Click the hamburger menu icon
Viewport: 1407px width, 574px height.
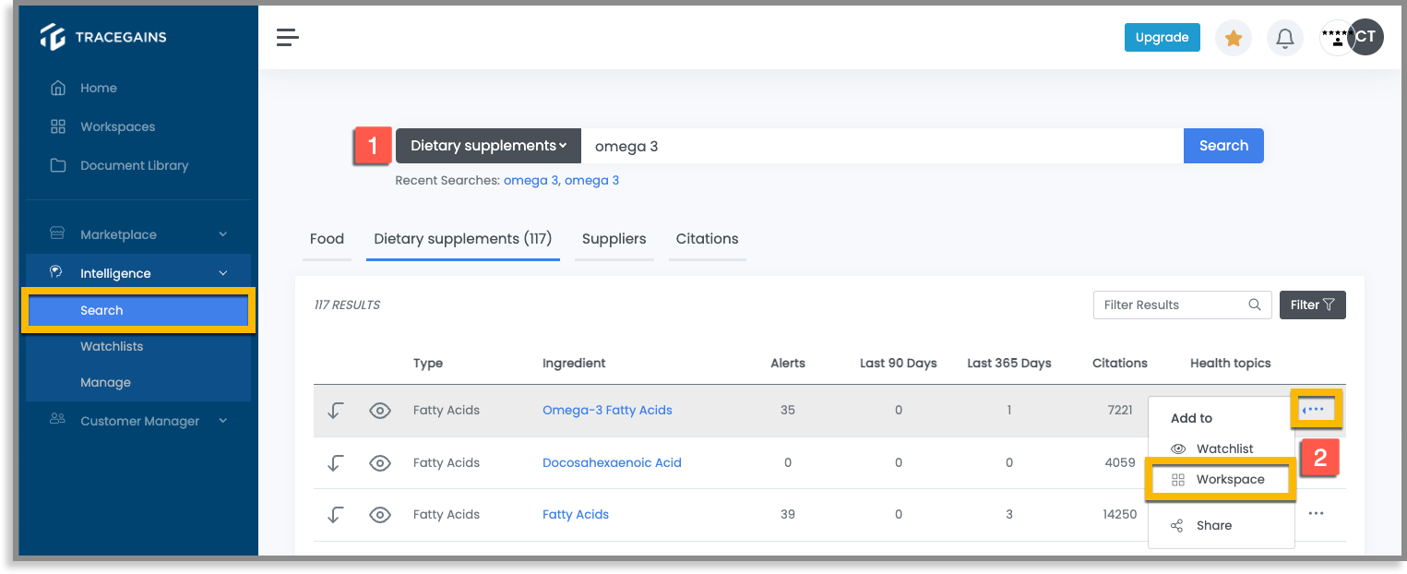pos(288,38)
